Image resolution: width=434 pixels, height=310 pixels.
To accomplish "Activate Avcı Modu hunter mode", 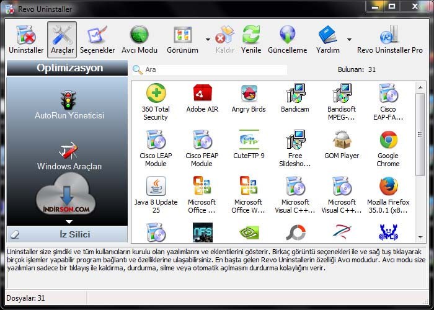I will pos(139,39).
